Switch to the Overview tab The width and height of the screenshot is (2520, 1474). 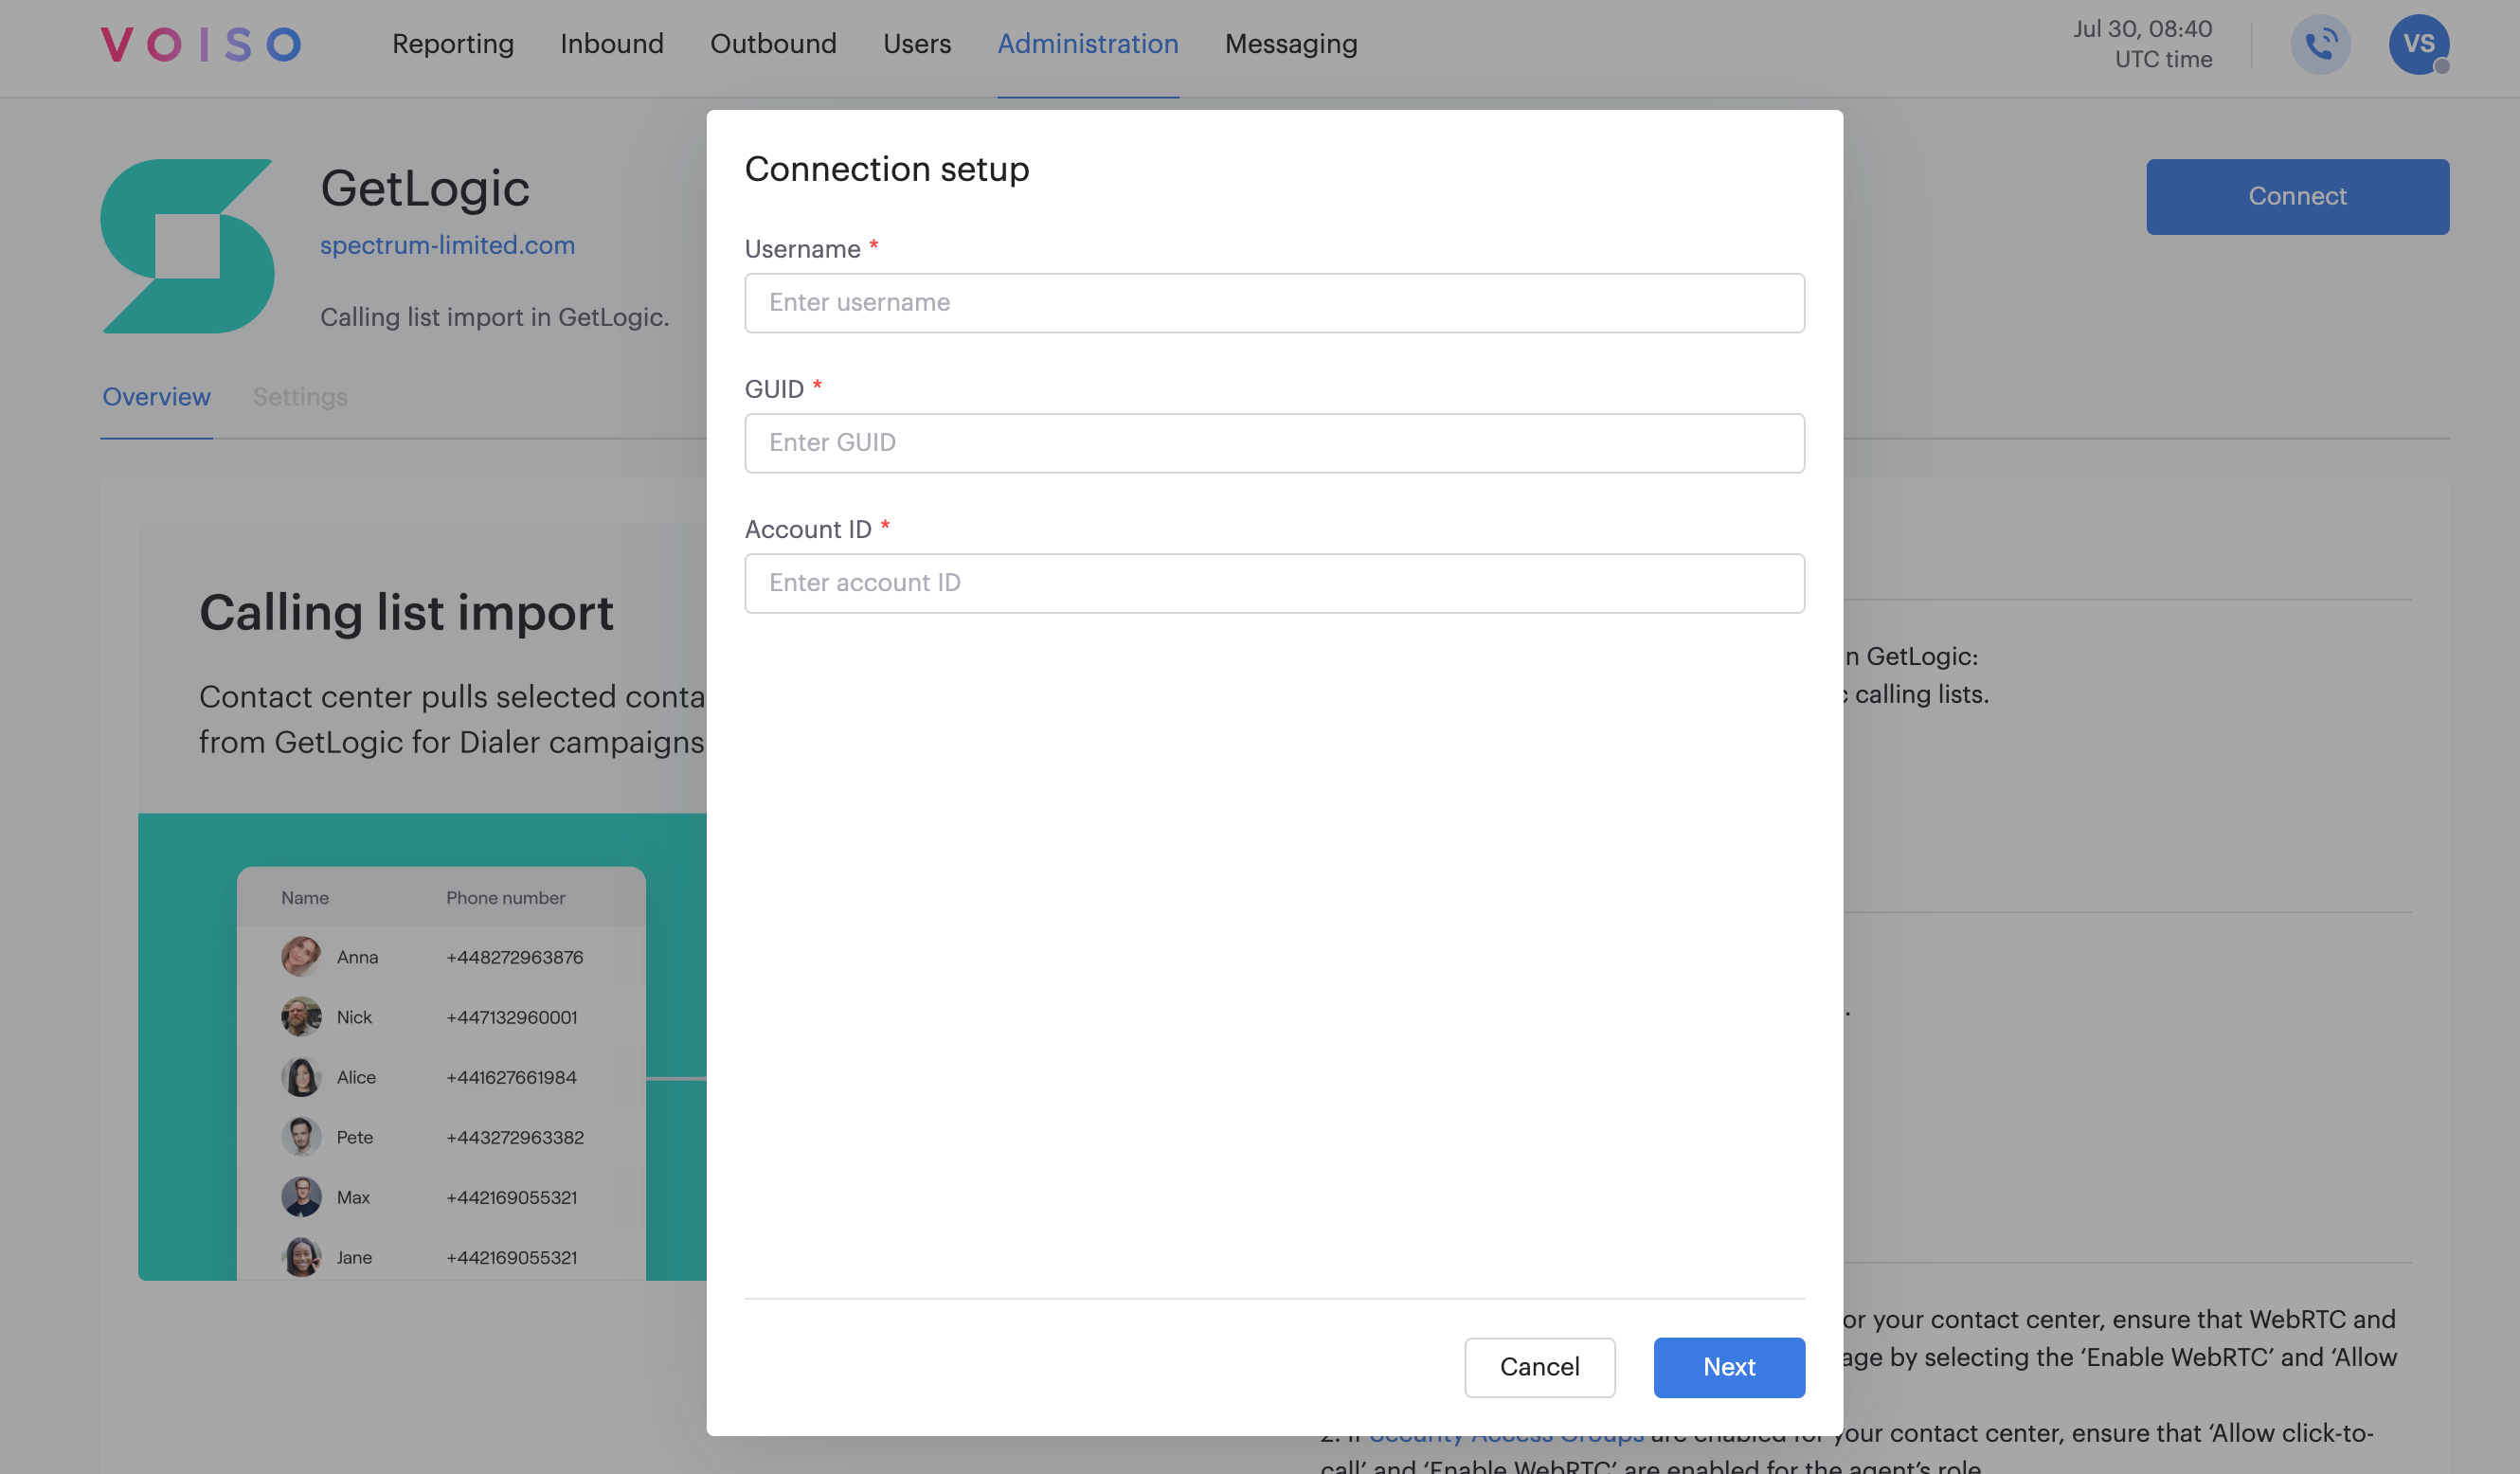point(156,397)
